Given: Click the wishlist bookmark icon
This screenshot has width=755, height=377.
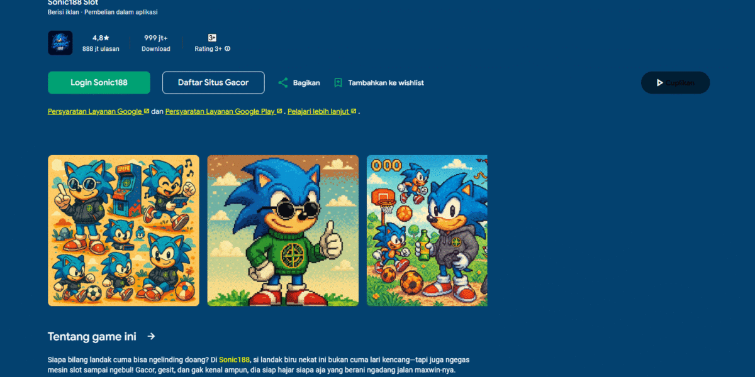Looking at the screenshot, I should pyautogui.click(x=338, y=83).
